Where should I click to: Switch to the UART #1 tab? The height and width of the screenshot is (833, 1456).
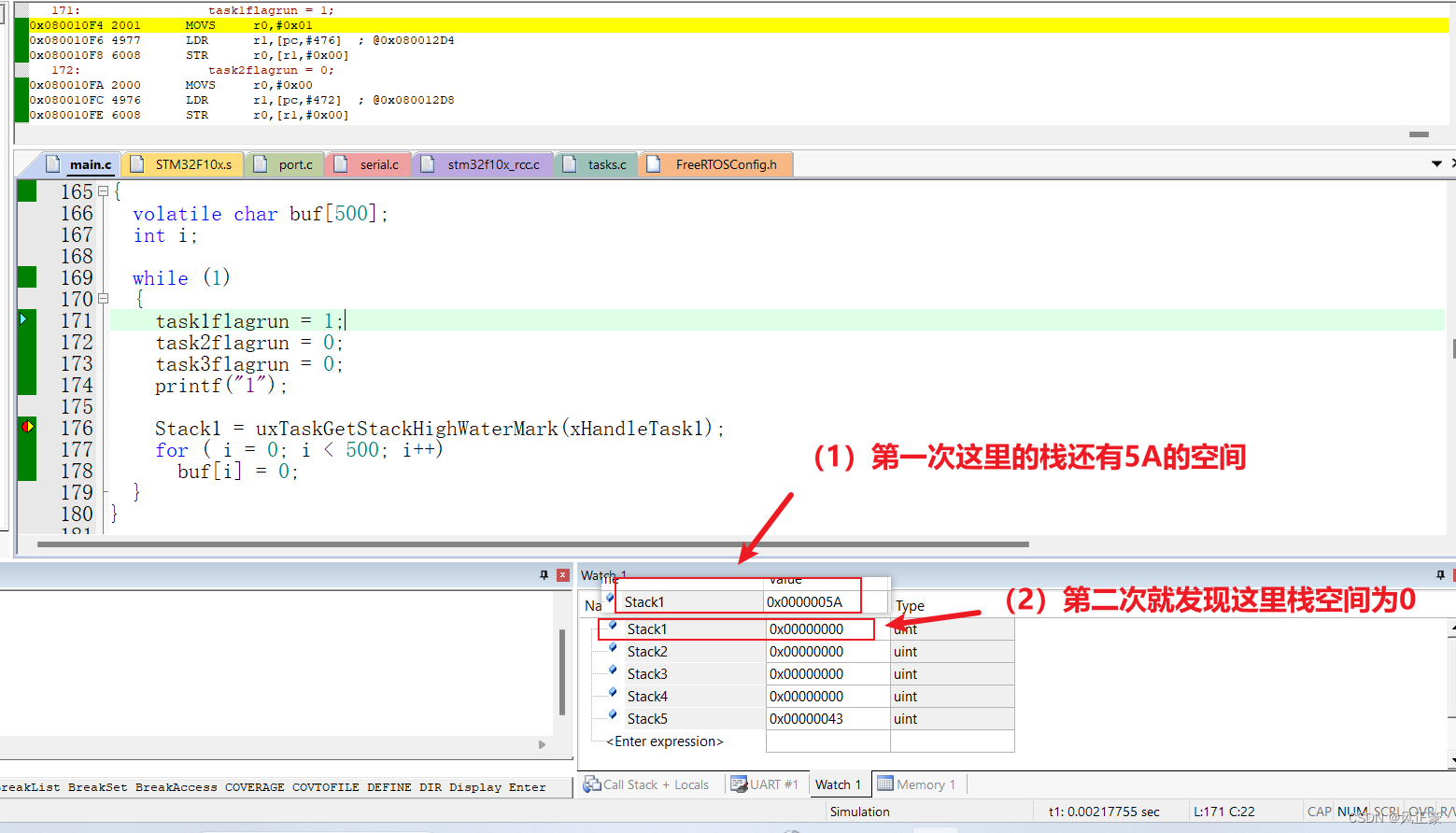(x=764, y=784)
